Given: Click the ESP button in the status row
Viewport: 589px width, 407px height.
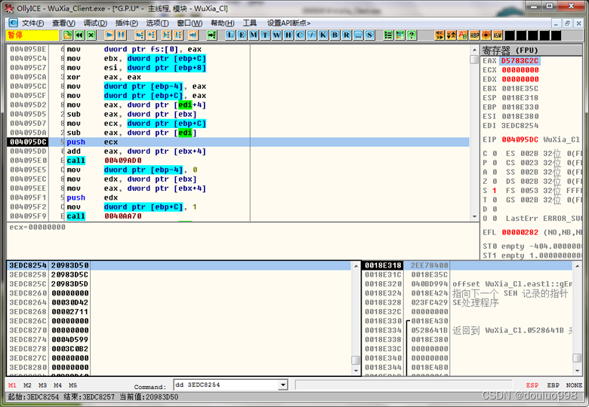Looking at the screenshot, I should 532,385.
